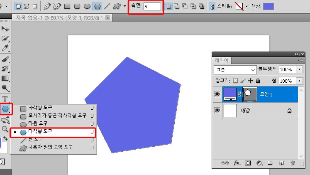310x175 pixels.
Task: Select the Quick Selection tool
Action: click(5, 38)
